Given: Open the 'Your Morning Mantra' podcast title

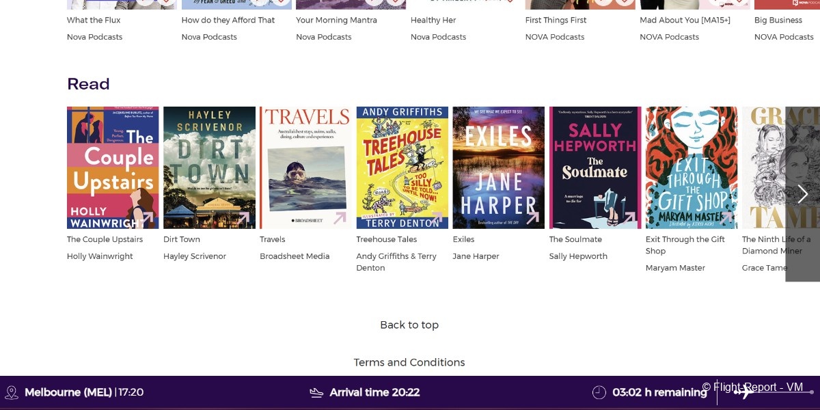Looking at the screenshot, I should (336, 20).
